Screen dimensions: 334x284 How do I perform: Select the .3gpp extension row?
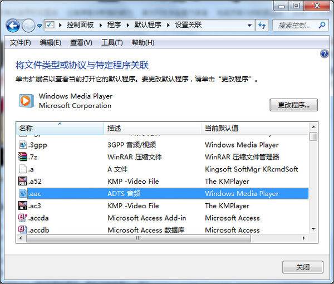163,145
